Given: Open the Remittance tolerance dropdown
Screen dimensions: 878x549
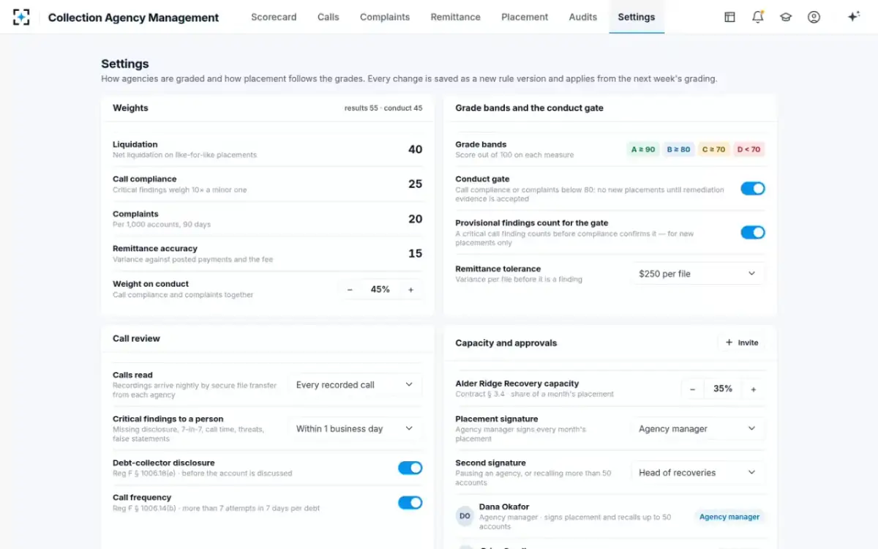Looking at the screenshot, I should (698, 274).
